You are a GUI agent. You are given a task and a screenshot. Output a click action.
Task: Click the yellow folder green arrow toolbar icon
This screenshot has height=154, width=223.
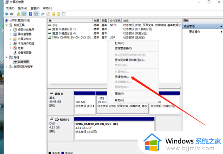coord(53,14)
